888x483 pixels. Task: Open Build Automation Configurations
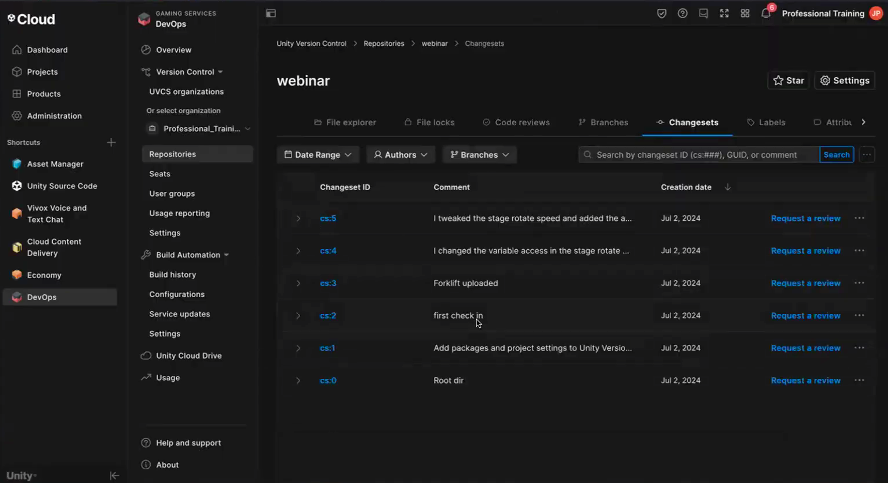pyautogui.click(x=176, y=294)
